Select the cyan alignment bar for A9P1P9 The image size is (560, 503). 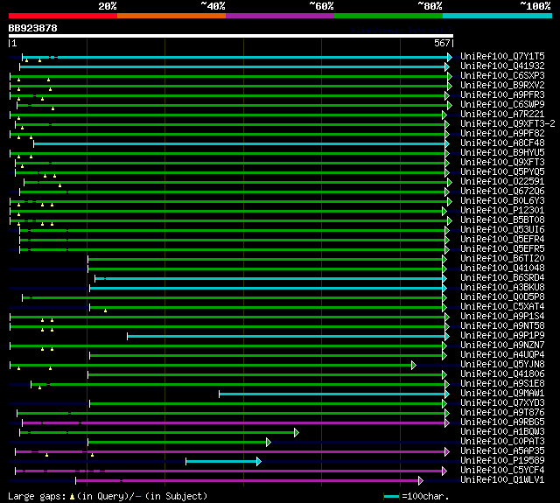[x=286, y=336]
